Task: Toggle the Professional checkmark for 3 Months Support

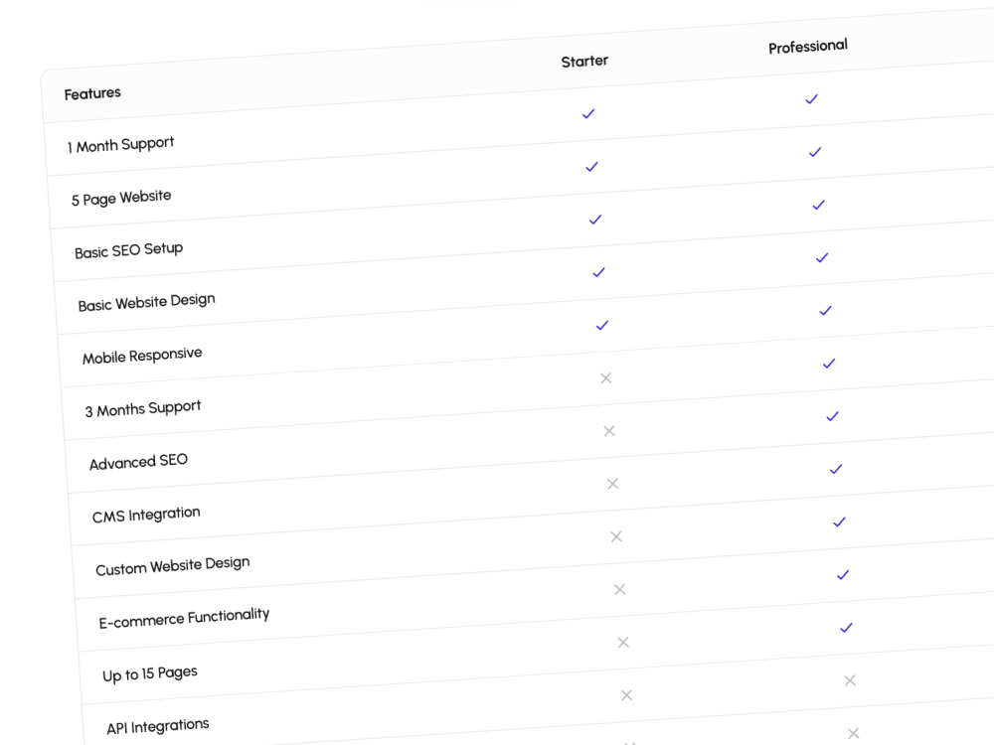Action: click(x=828, y=363)
